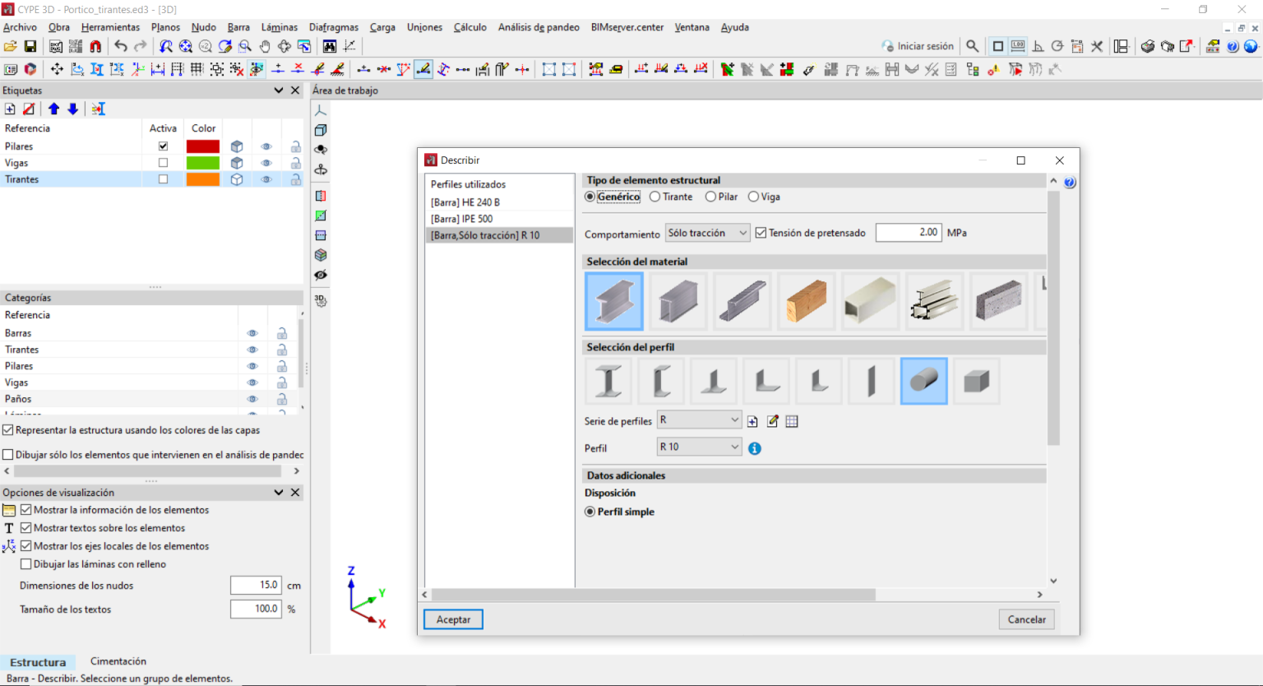Open the Barra menu
1263x686 pixels.
238,27
